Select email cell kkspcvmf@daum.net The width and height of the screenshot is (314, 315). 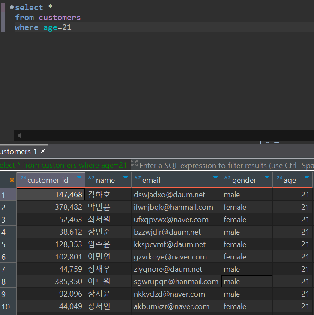pyautogui.click(x=176, y=244)
